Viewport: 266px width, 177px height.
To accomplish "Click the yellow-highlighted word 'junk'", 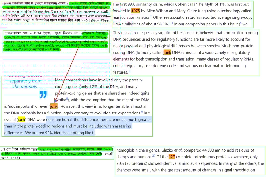I will point(21,120).
